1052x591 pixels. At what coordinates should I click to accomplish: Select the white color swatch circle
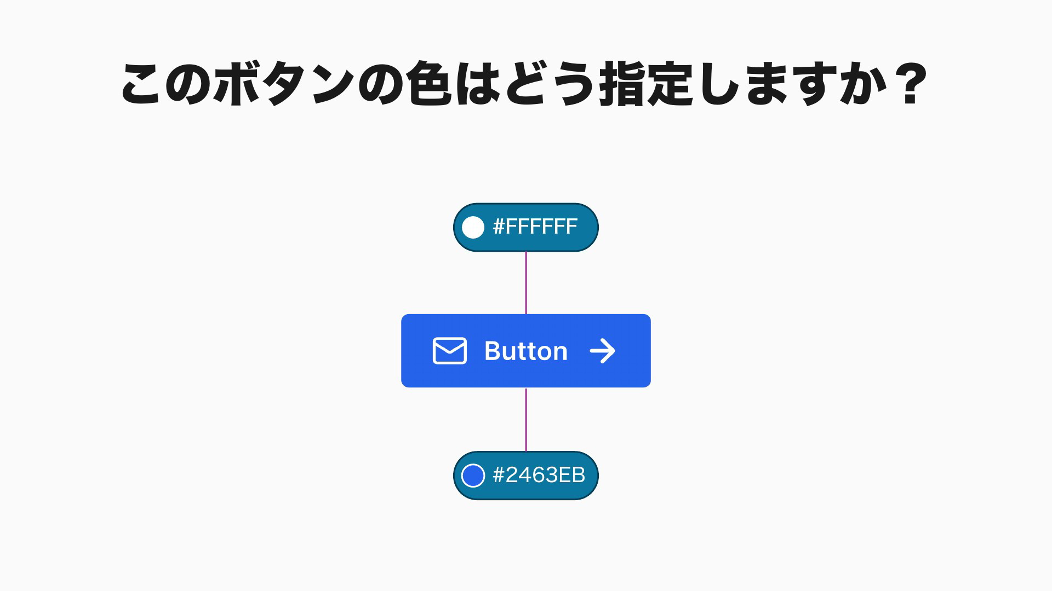[473, 227]
